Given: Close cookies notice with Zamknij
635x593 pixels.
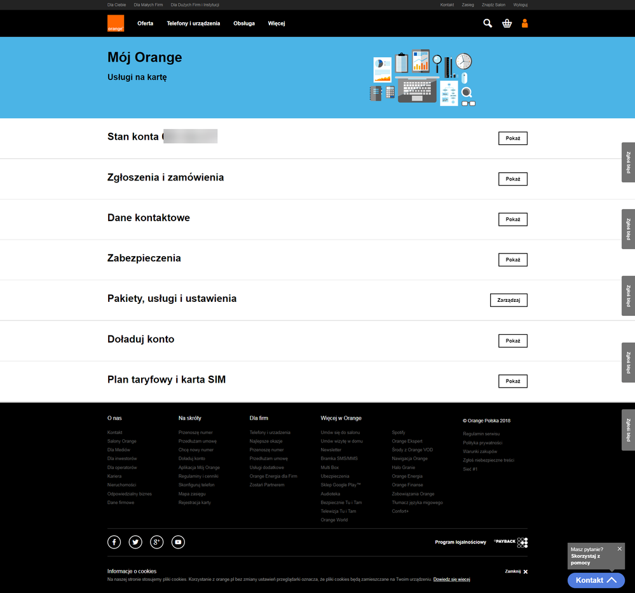Looking at the screenshot, I should pyautogui.click(x=516, y=571).
